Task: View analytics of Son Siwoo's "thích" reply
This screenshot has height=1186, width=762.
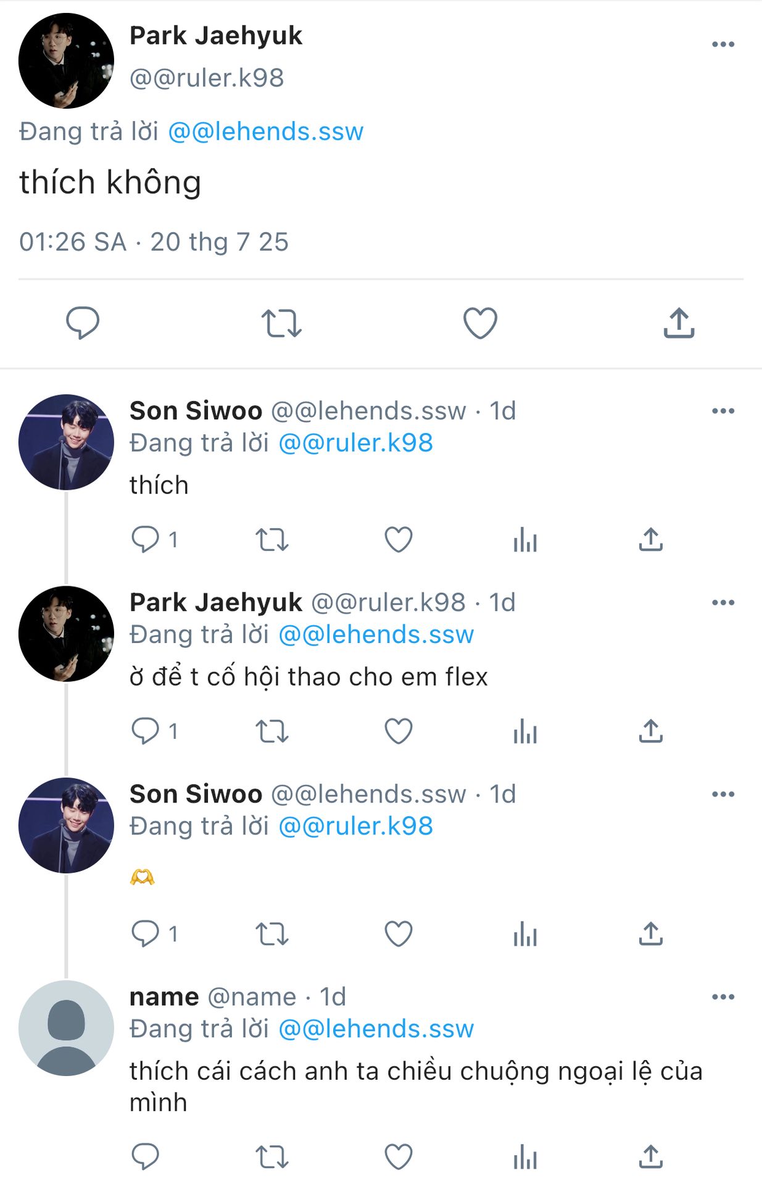Action: pos(525,540)
